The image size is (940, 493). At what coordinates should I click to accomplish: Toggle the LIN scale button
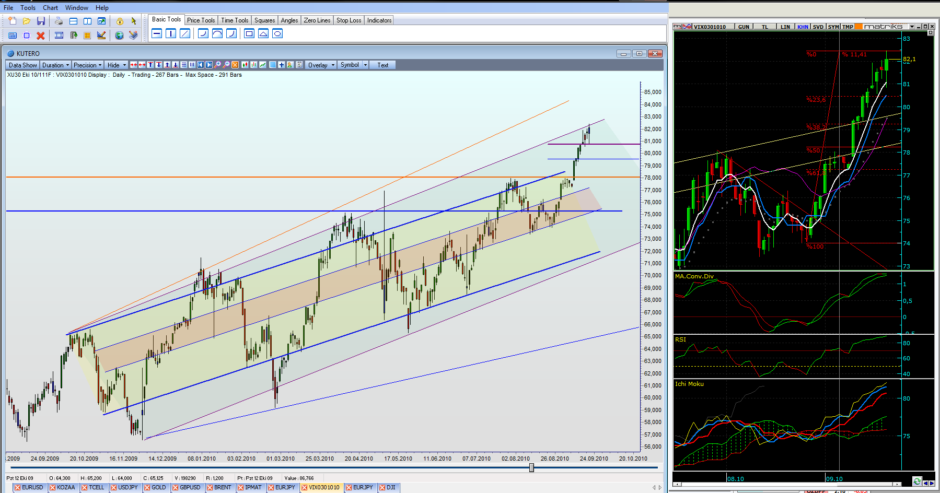785,27
